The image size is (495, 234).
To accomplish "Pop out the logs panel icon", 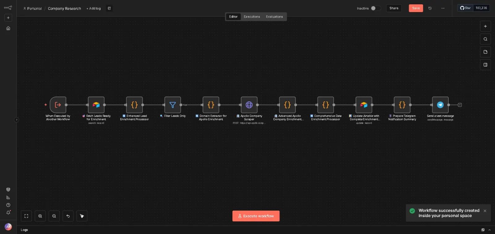I will [483, 230].
